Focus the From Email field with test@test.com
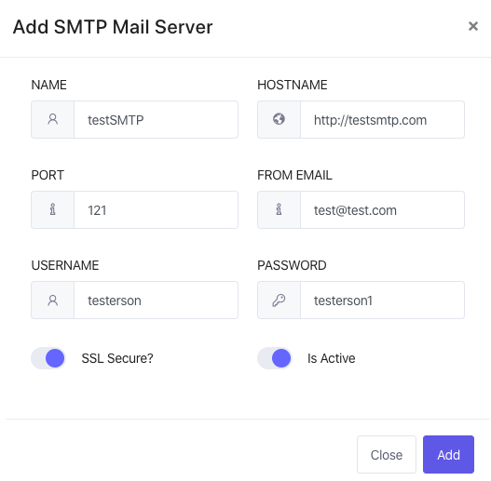Screen dimensions: 491x481 click(x=382, y=210)
